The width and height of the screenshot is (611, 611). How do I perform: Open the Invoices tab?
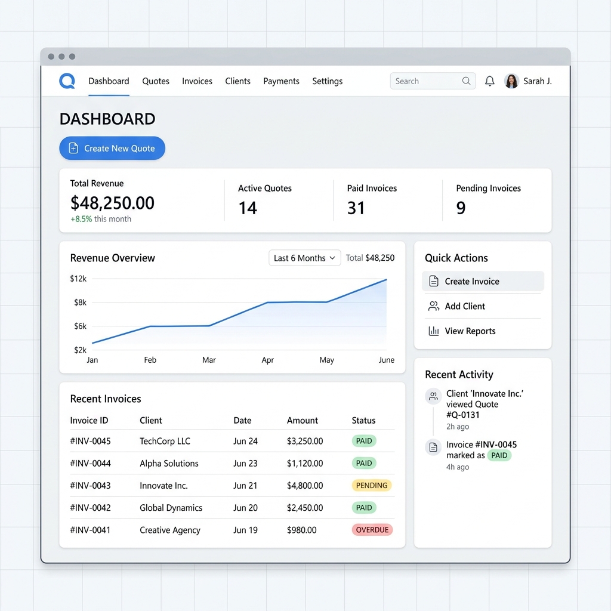click(197, 81)
